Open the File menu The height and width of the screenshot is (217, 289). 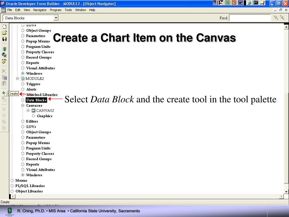[x=10, y=10]
